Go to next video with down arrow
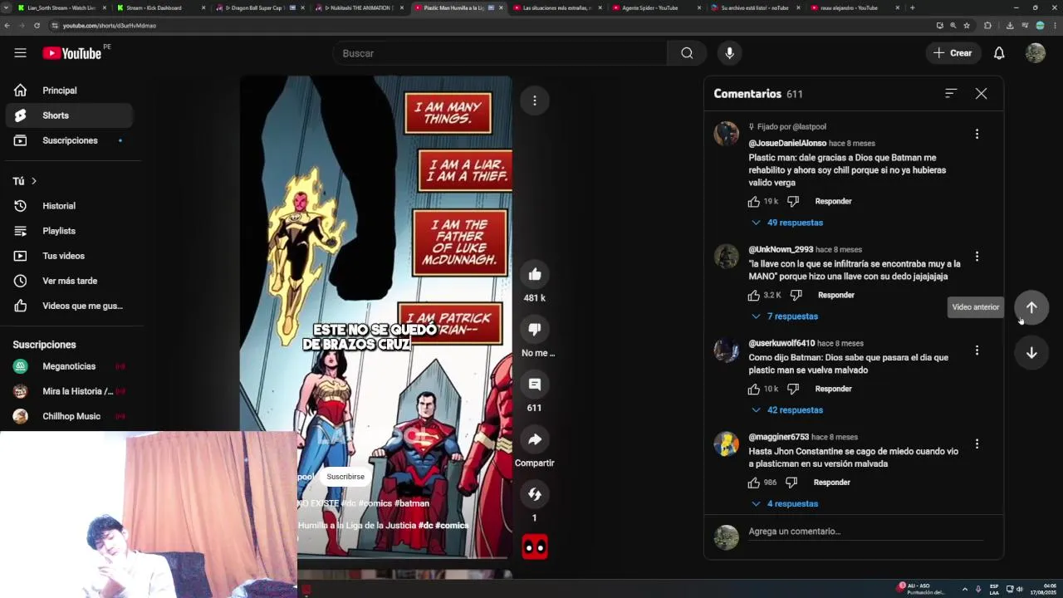Viewport: 1063px width, 598px height. coord(1031,353)
